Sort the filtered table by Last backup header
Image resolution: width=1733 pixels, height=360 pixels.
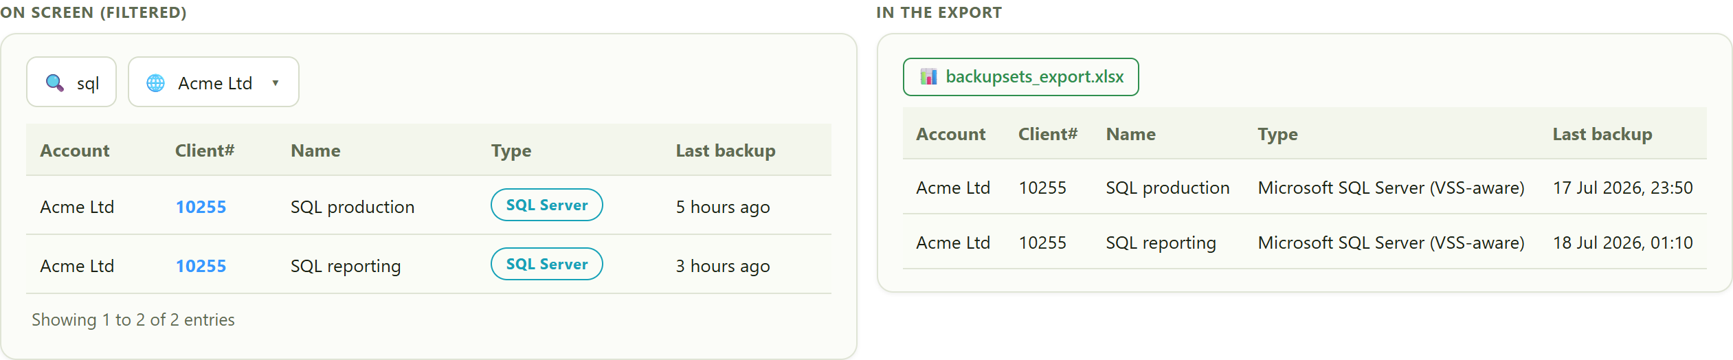[726, 150]
